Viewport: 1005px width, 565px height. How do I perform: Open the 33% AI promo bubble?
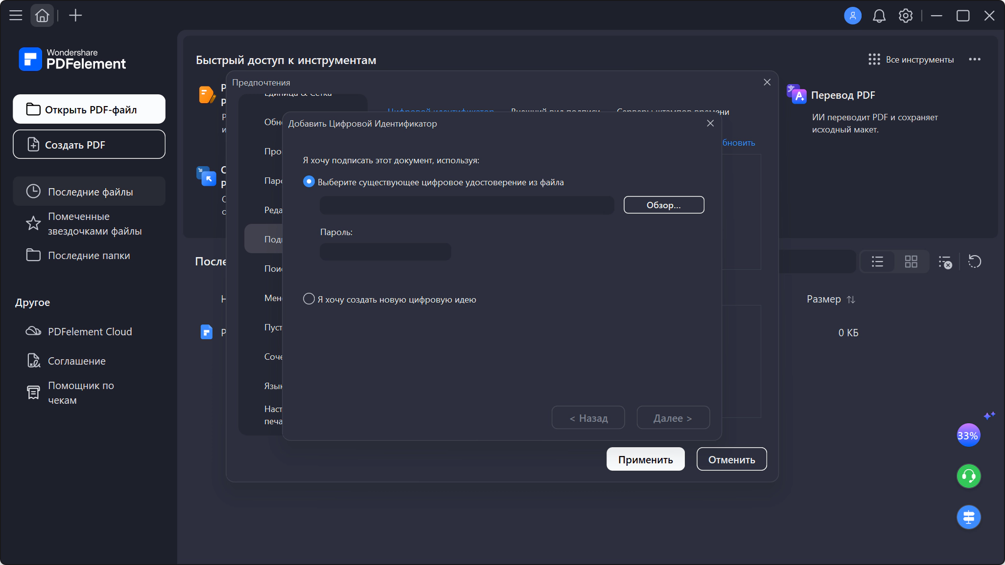click(968, 435)
